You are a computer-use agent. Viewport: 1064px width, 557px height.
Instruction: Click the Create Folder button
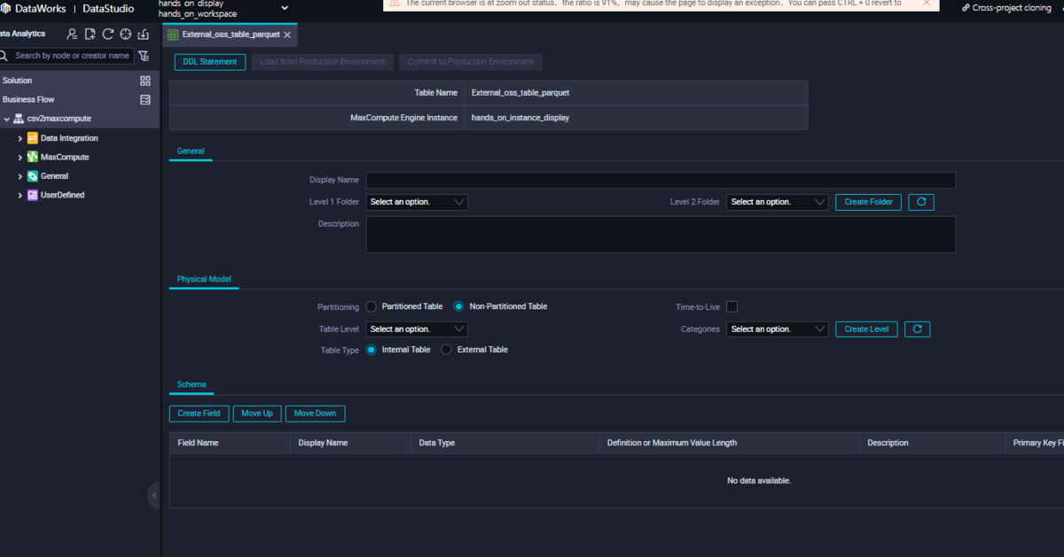(869, 202)
